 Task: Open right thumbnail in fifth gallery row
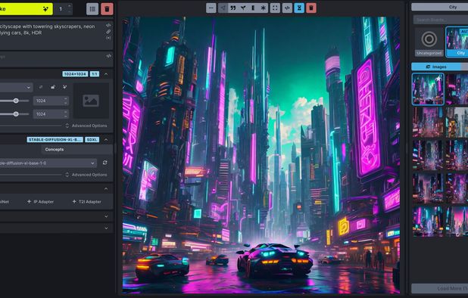point(457,221)
